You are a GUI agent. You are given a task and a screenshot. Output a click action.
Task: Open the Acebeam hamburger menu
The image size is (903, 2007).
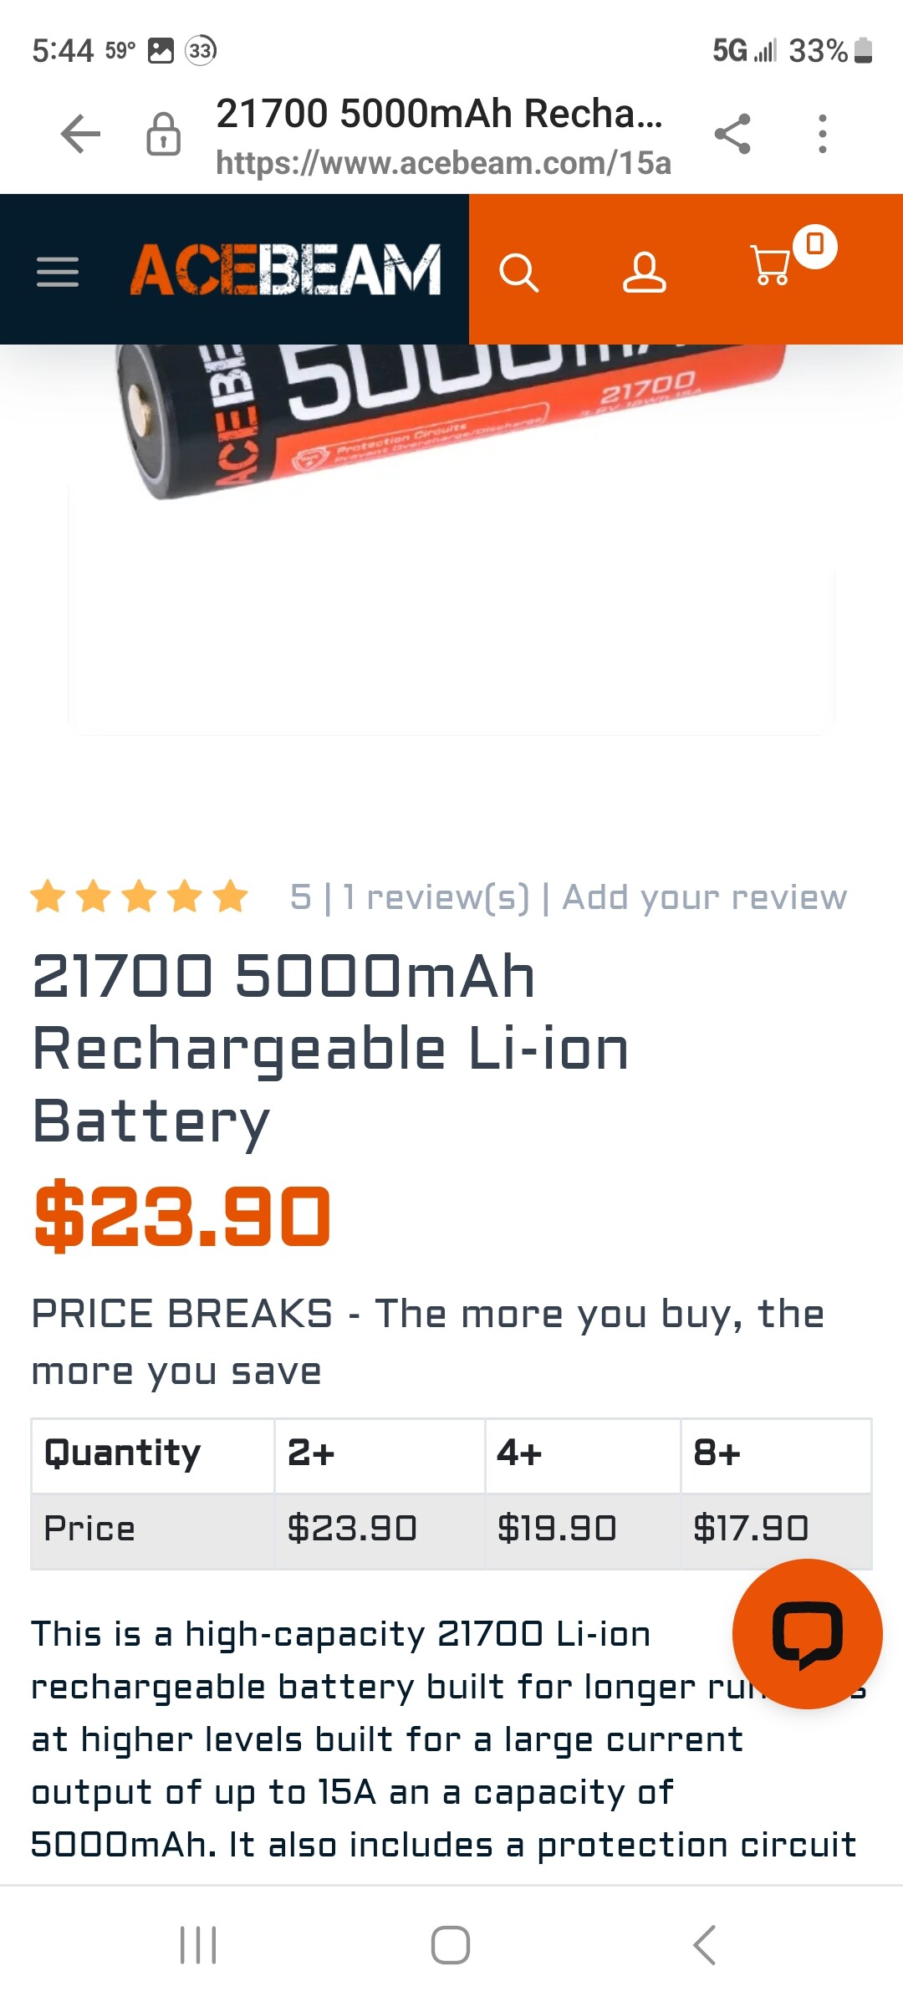58,272
